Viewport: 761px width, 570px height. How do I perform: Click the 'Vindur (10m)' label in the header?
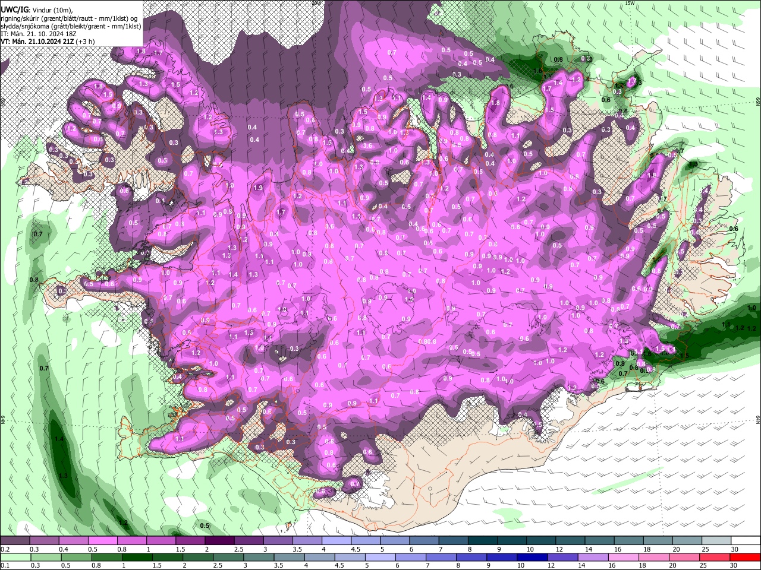tap(53, 10)
